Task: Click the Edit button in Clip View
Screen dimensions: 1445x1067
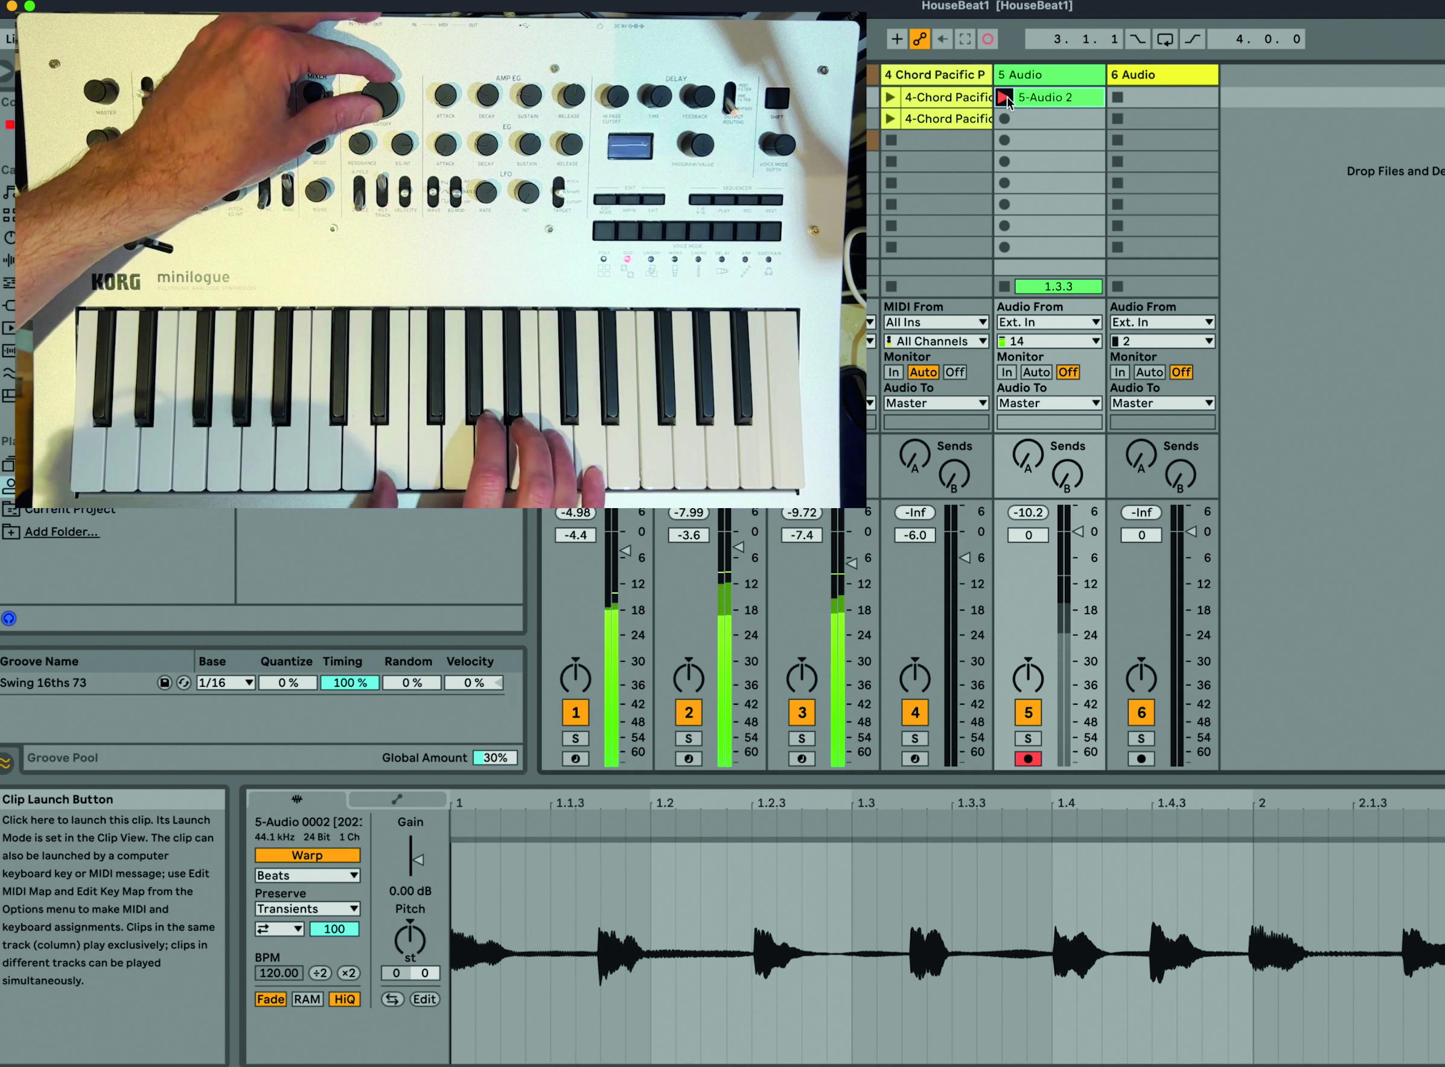Action: pos(424,999)
